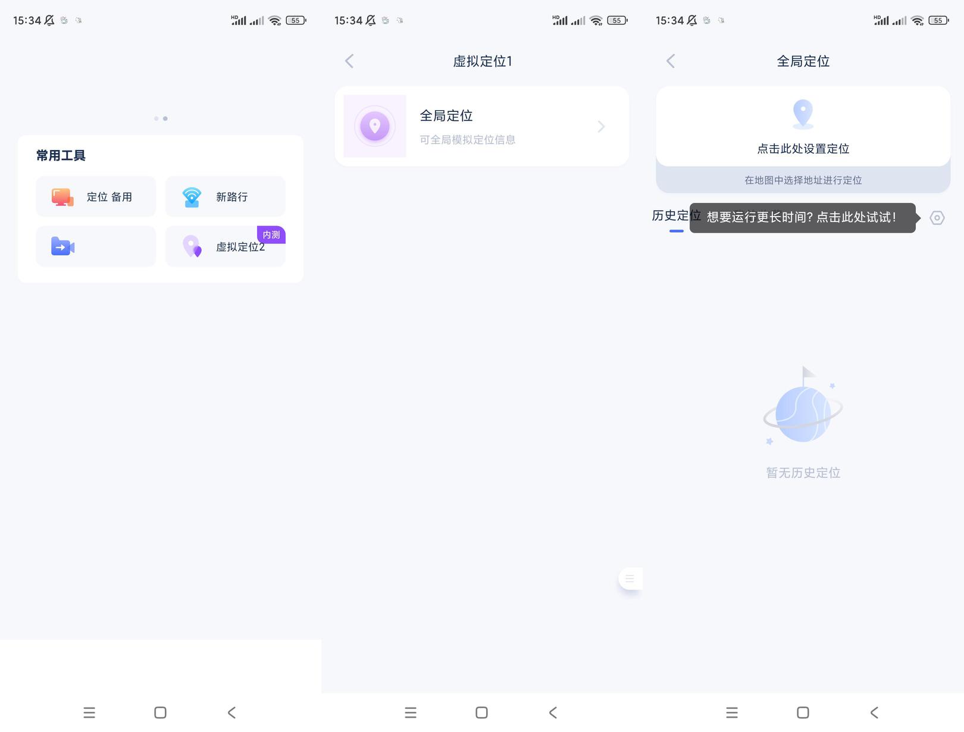Tap the blue video camera folder icon
Viewport: 964px width, 732px height.
tap(62, 246)
